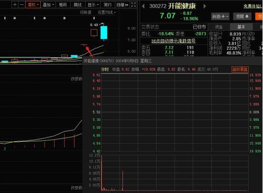Image resolution: width=263 pixels, height=193 pixels.
Task: Open the 显示 display dropdown
Action: [93, 5]
